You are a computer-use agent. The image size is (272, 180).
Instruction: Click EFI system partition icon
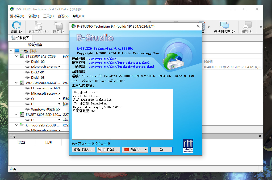pos(27,88)
